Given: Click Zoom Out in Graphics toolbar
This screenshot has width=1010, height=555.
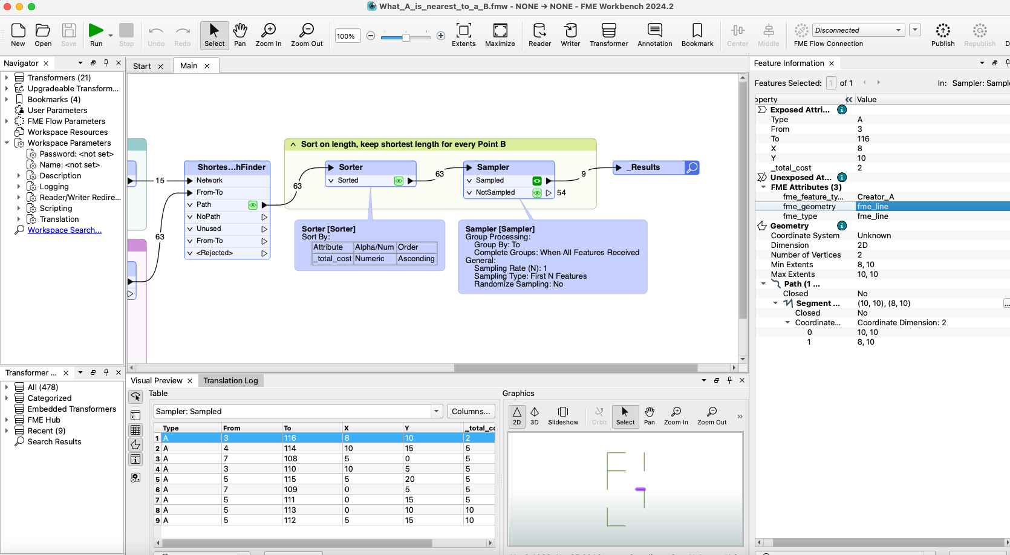Looking at the screenshot, I should (x=712, y=416).
